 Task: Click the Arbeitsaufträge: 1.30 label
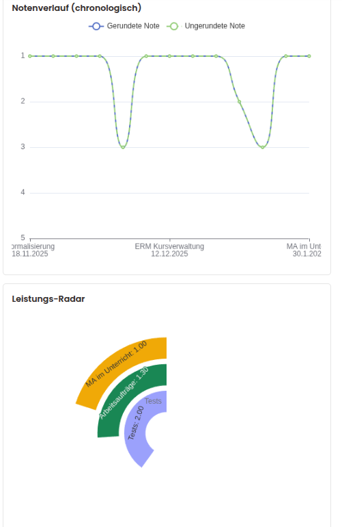[x=124, y=393]
